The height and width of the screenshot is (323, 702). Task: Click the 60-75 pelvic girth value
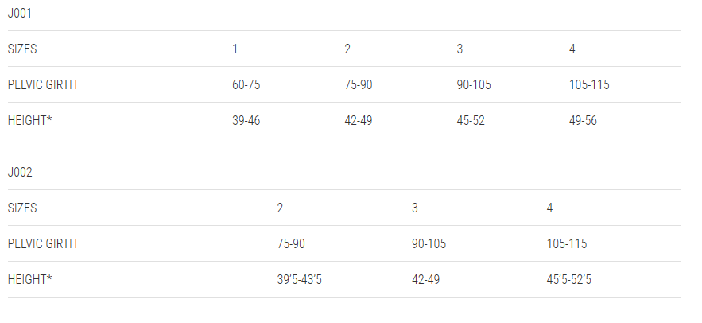coord(246,84)
